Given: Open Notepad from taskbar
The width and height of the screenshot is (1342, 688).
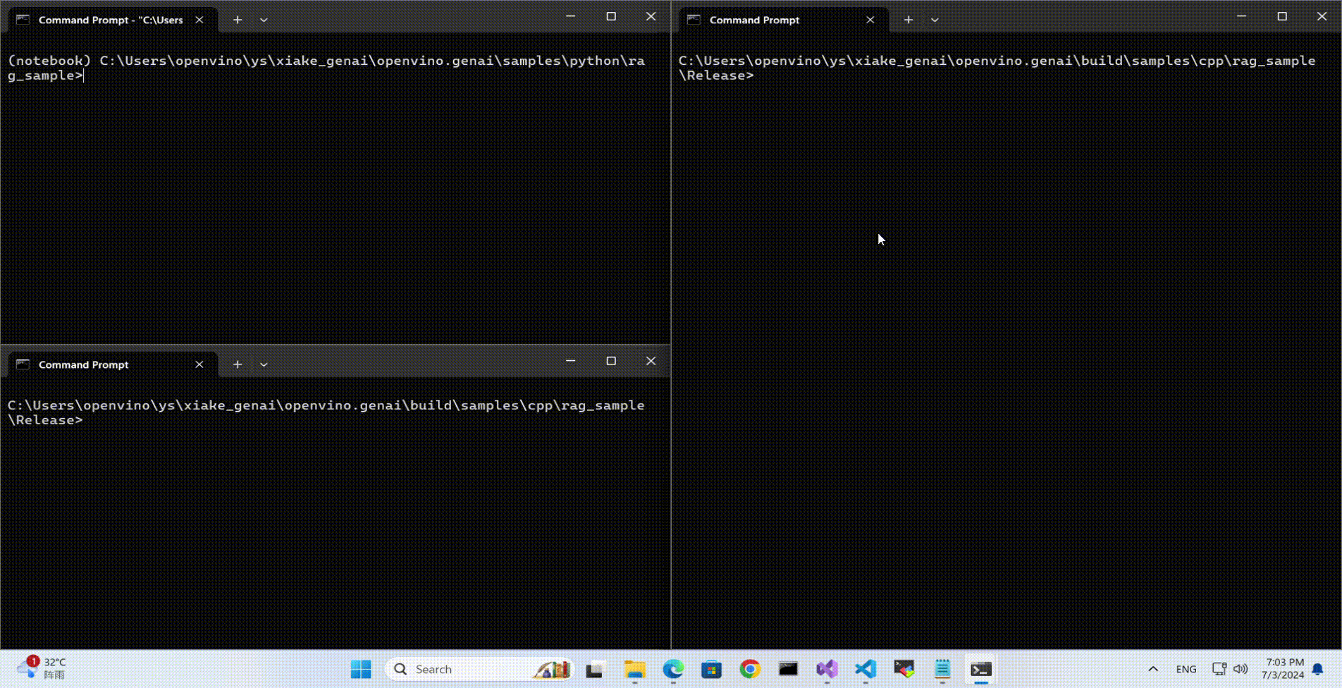Looking at the screenshot, I should click(x=942, y=669).
